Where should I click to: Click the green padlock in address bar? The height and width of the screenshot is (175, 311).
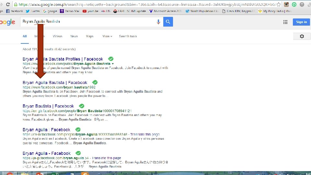[16, 4]
